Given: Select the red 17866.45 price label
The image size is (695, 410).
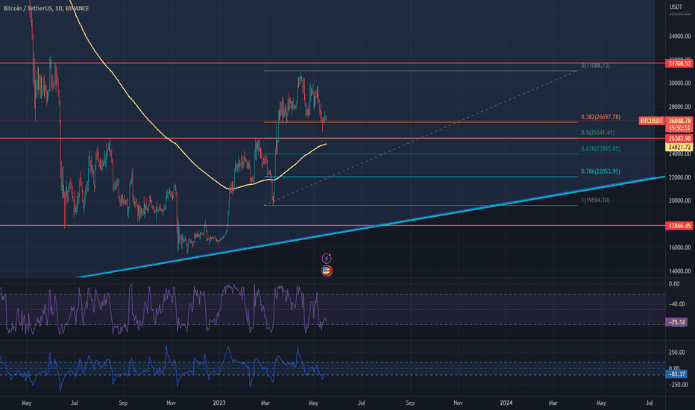Looking at the screenshot, I should coord(679,226).
